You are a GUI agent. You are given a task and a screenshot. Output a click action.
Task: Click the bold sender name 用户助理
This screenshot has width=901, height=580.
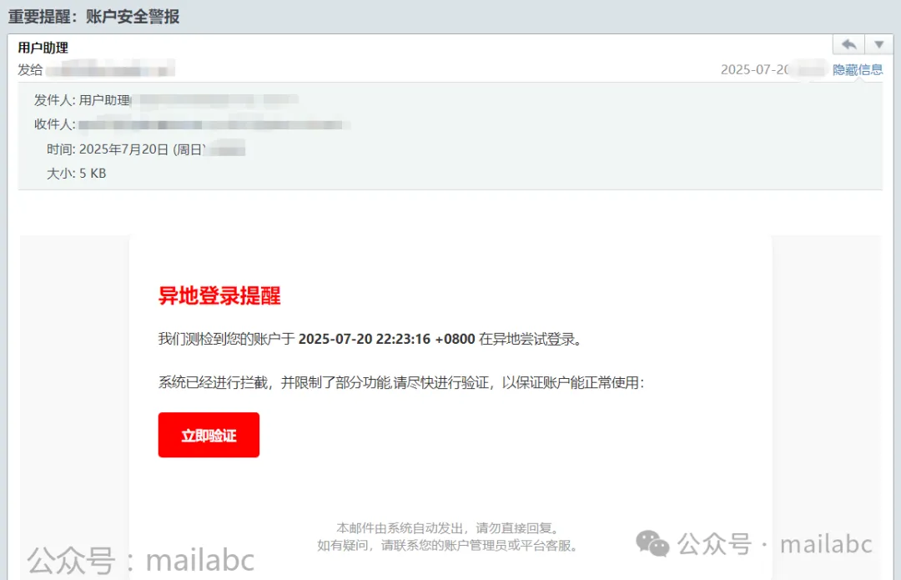click(x=43, y=48)
